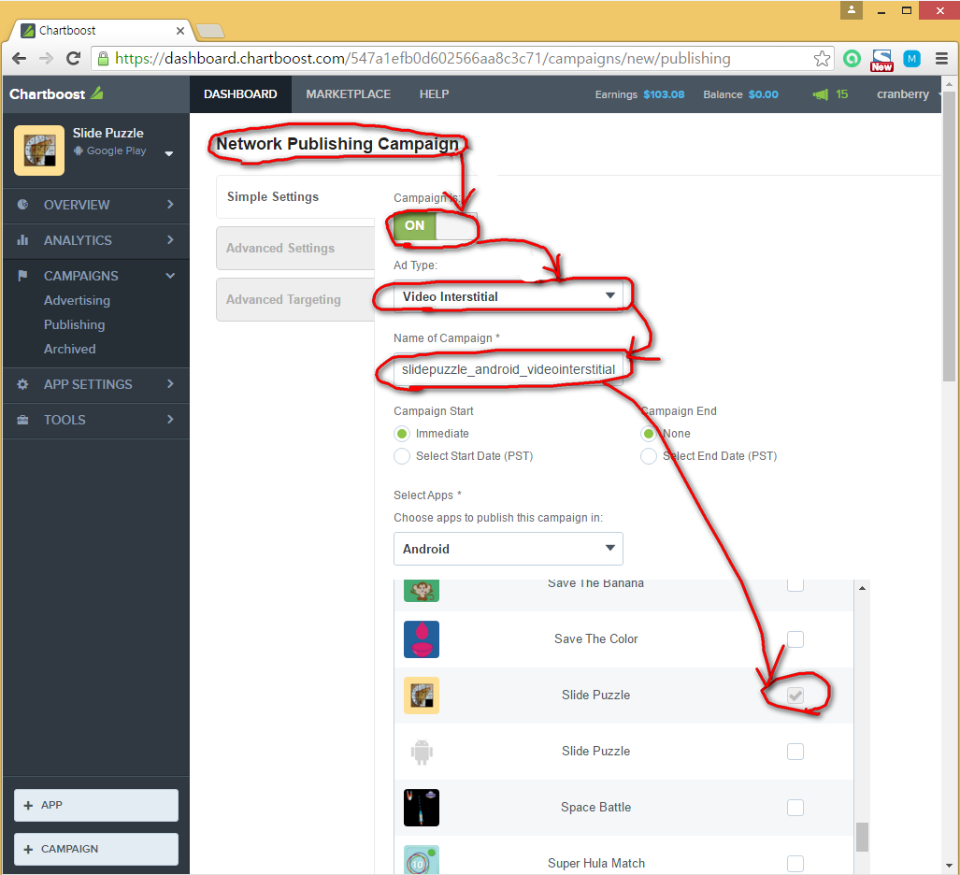Viewport: 960px width, 875px height.
Task: Open the Dashboard nav tab
Action: (240, 94)
